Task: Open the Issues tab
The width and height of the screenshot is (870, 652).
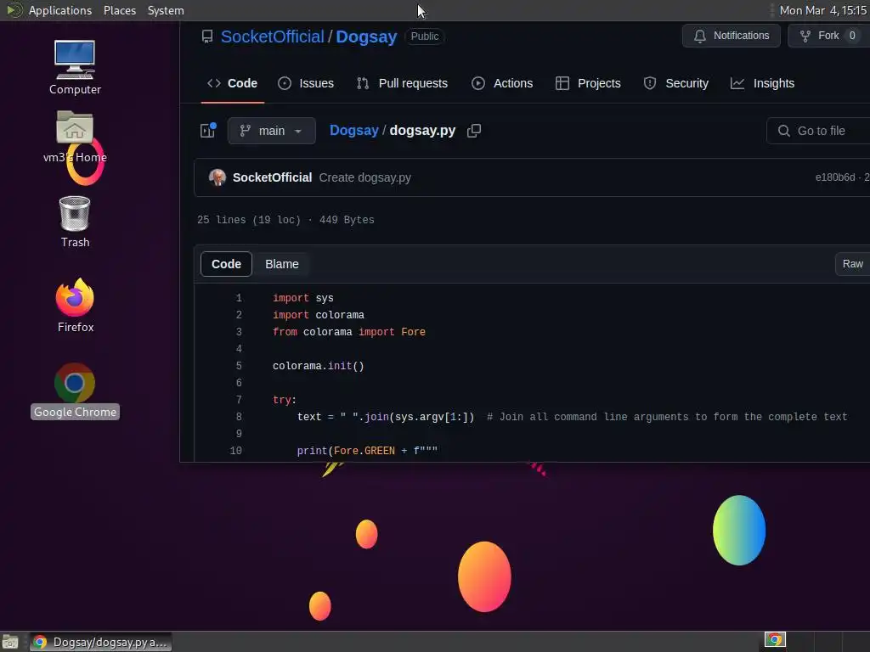Action: click(x=306, y=83)
